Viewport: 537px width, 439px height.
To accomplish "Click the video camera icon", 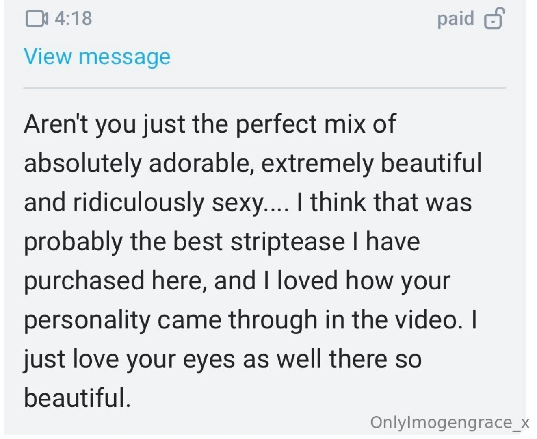I will [37, 19].
